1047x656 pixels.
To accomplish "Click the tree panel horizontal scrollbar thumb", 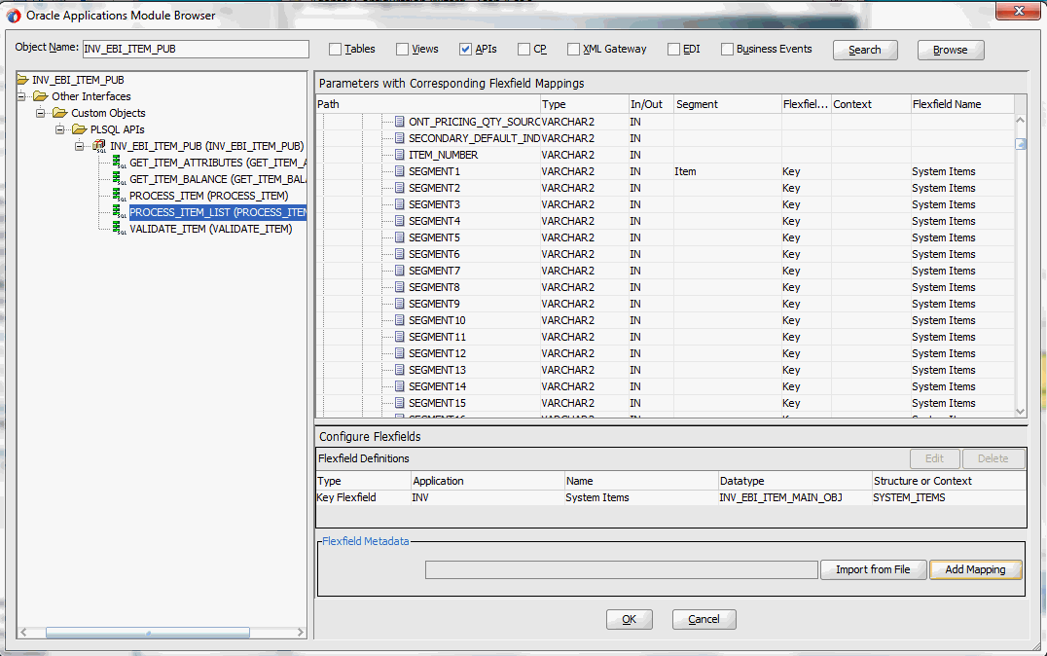I will pos(148,633).
